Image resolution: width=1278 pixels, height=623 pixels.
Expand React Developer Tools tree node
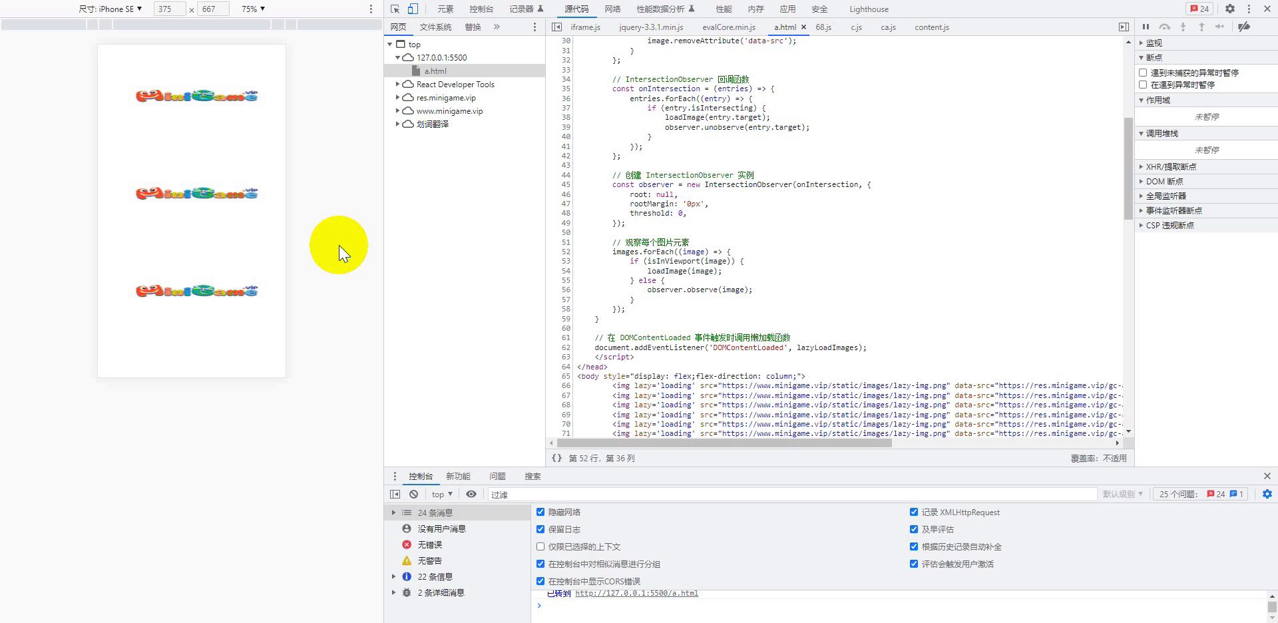pos(398,85)
